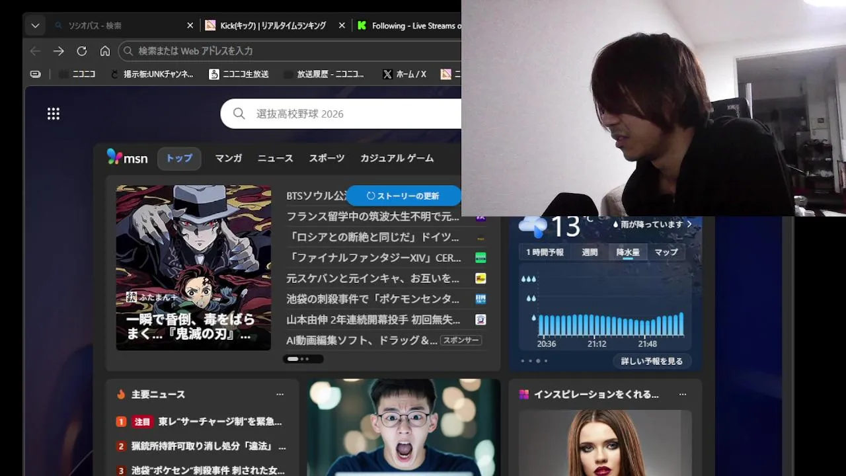Go back using the browser back arrow

(36, 51)
